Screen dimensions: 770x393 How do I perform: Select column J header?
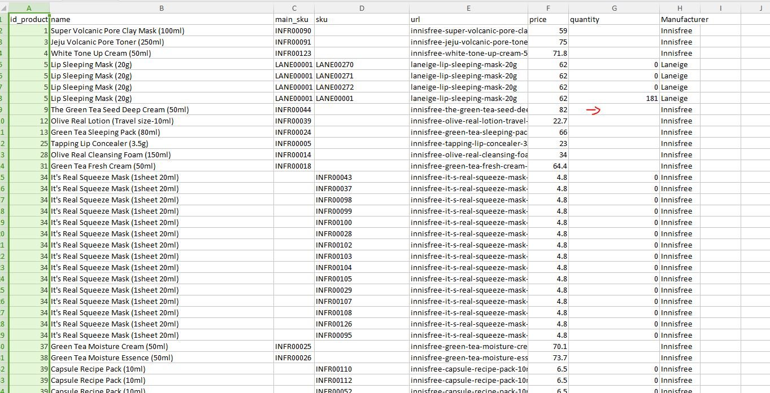755,8
